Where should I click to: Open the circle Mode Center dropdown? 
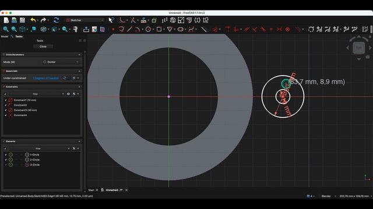(61, 62)
